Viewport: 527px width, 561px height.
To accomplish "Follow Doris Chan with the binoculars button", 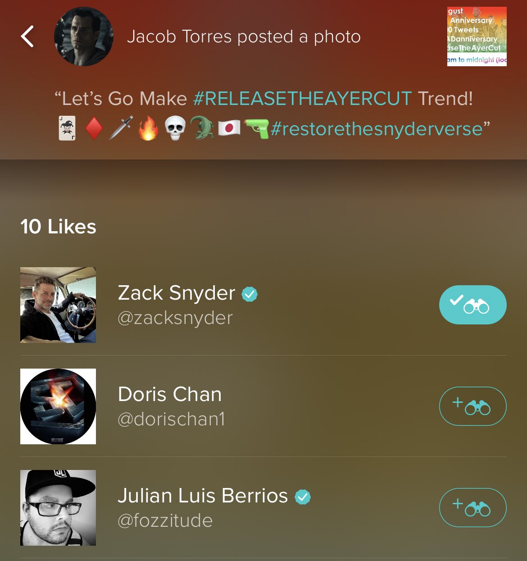I will pyautogui.click(x=472, y=406).
